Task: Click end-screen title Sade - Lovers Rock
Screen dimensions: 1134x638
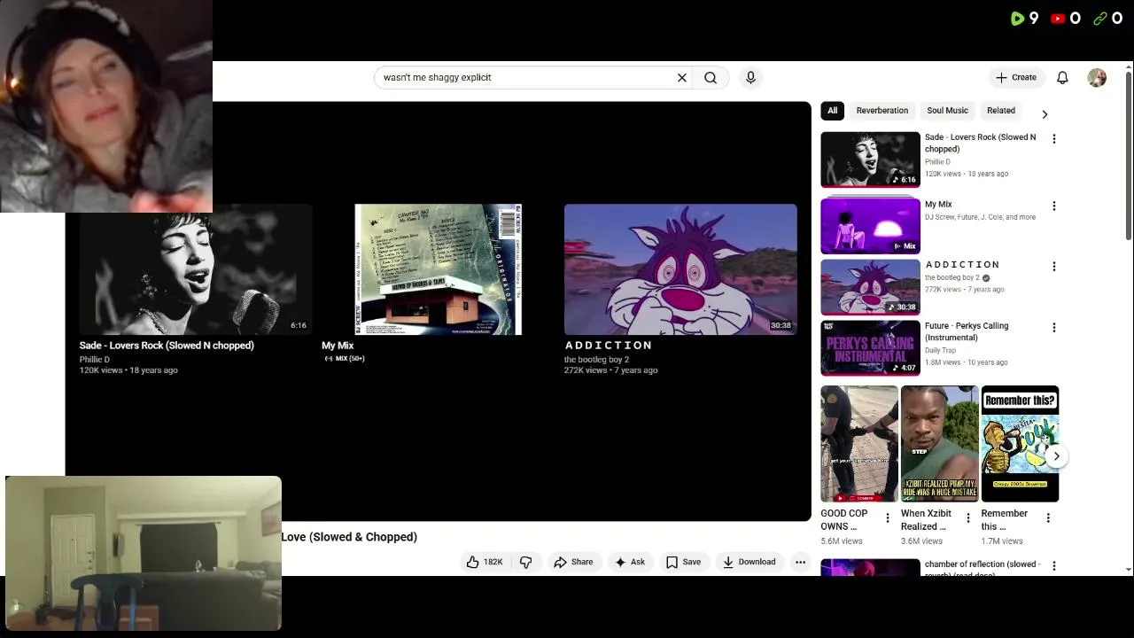Action: tap(167, 346)
